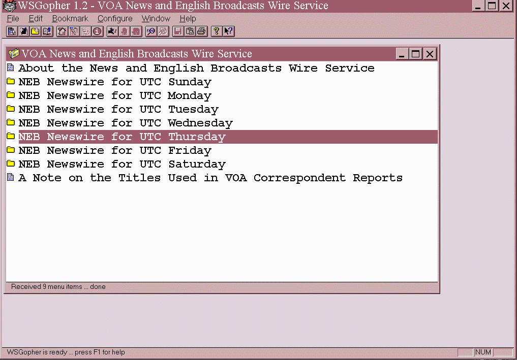The image size is (517, 360).
Task: Click the Find magnifier icon
Action: point(151,31)
